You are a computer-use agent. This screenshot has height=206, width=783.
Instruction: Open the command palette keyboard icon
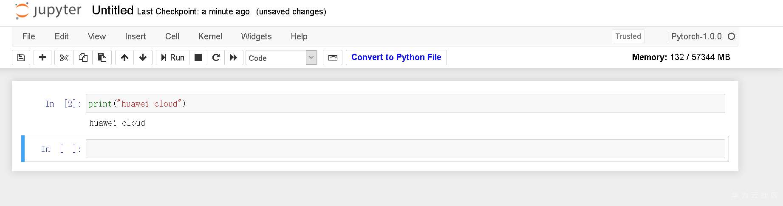pos(333,58)
